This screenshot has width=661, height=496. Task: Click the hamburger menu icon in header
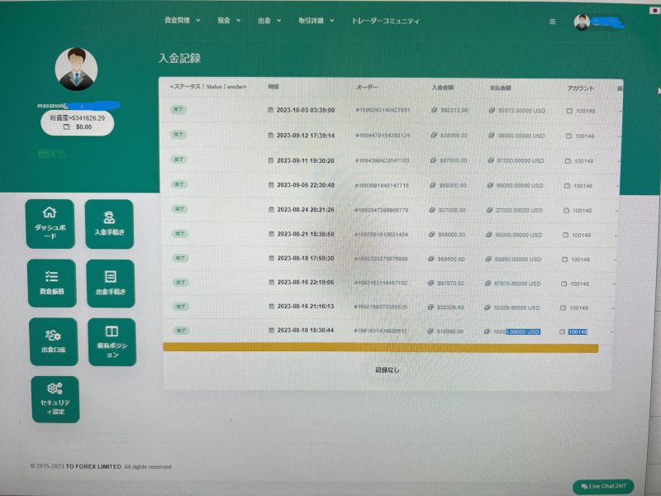552,21
